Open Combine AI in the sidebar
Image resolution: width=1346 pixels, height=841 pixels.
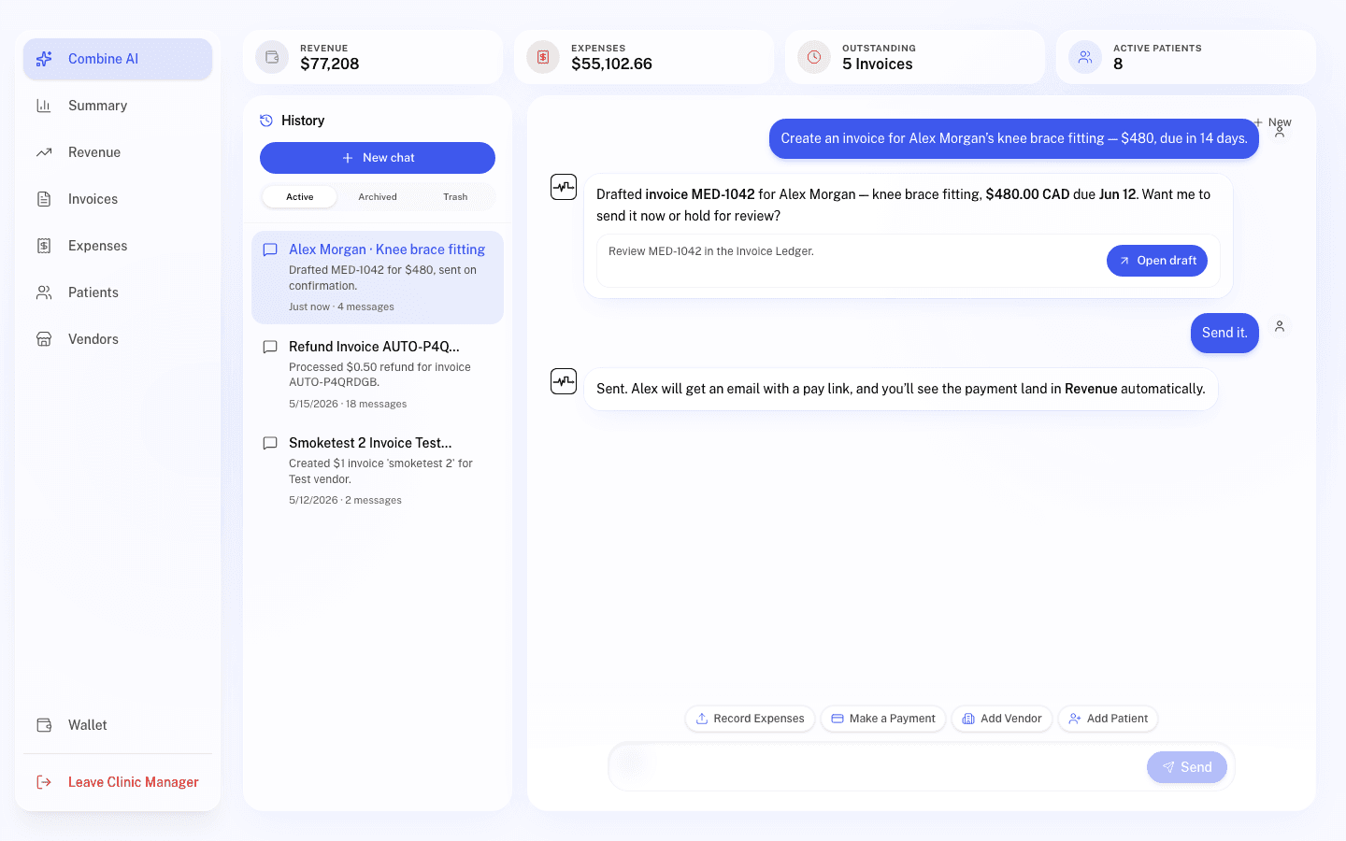[118, 59]
